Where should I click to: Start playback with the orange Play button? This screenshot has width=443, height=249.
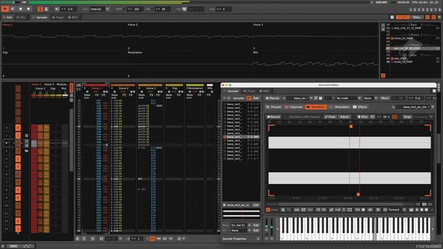pos(5,9)
